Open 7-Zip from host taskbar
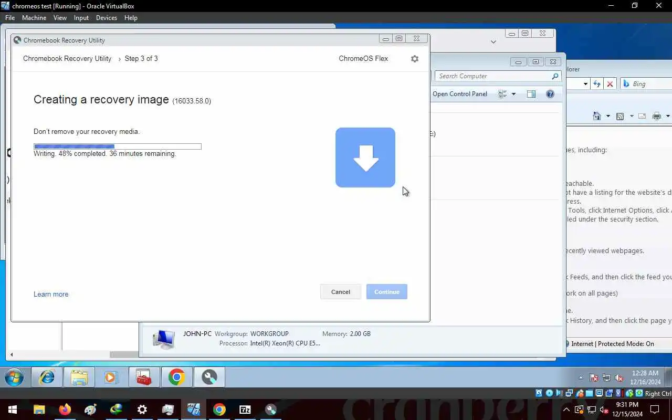The image size is (672, 420). pyautogui.click(x=245, y=409)
